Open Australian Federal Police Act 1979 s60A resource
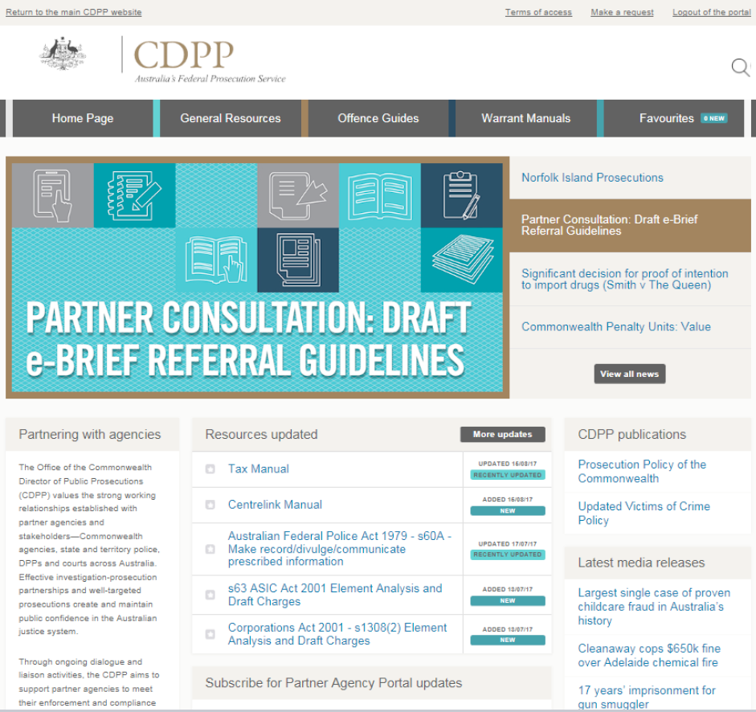This screenshot has height=712, width=756. click(x=339, y=549)
